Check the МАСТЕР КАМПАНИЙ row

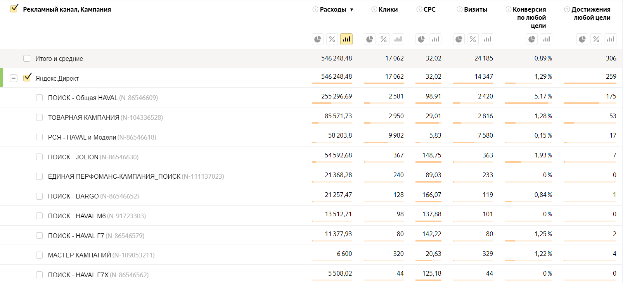tap(39, 255)
